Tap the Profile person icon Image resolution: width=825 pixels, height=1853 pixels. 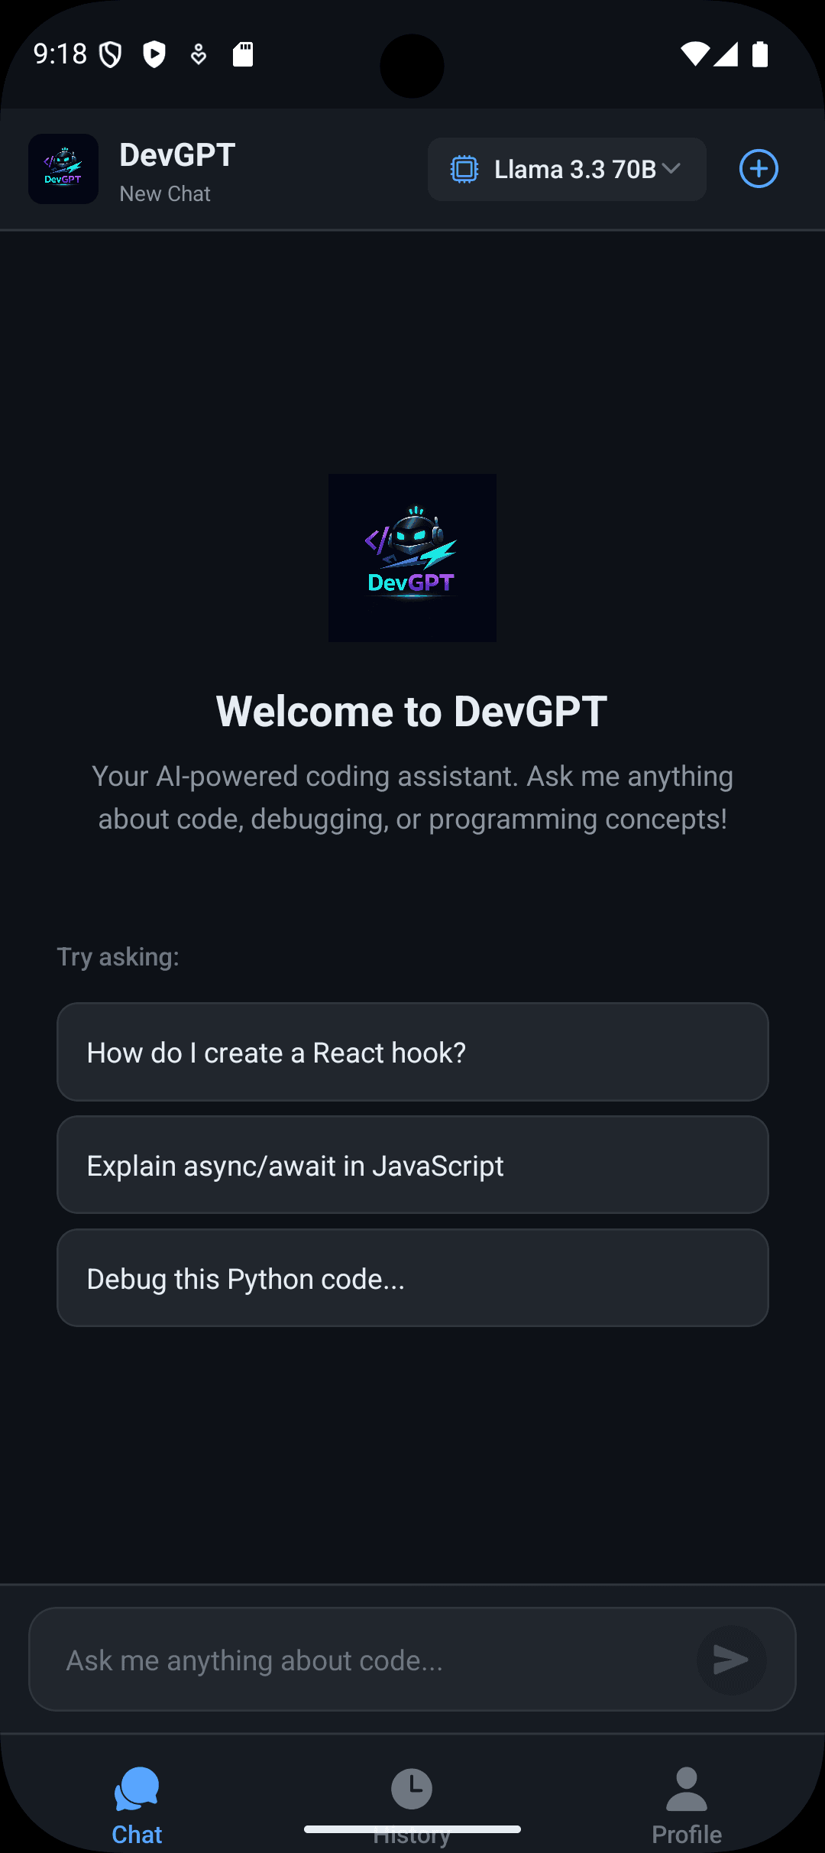[685, 1789]
